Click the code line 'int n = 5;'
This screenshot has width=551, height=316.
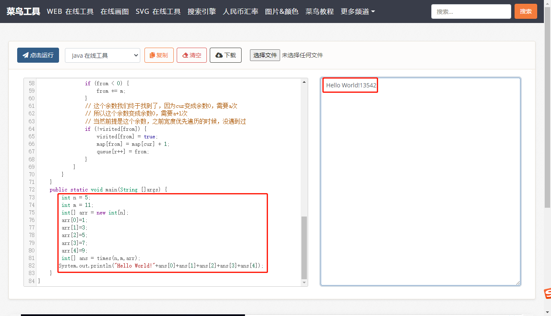[76, 197]
